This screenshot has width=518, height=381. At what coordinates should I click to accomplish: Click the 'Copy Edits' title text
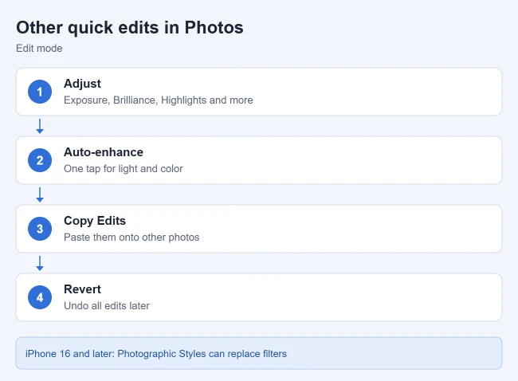click(x=95, y=221)
